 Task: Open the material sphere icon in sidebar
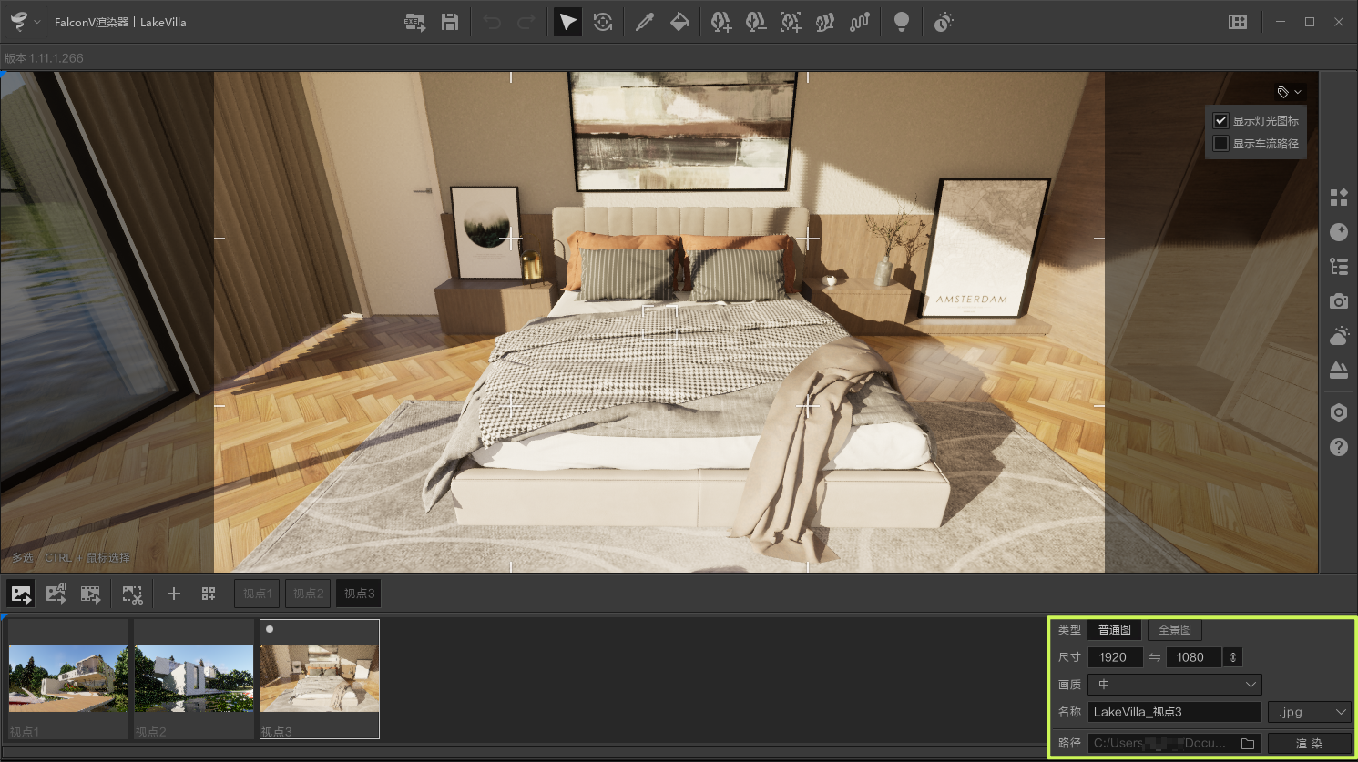pos(1339,232)
